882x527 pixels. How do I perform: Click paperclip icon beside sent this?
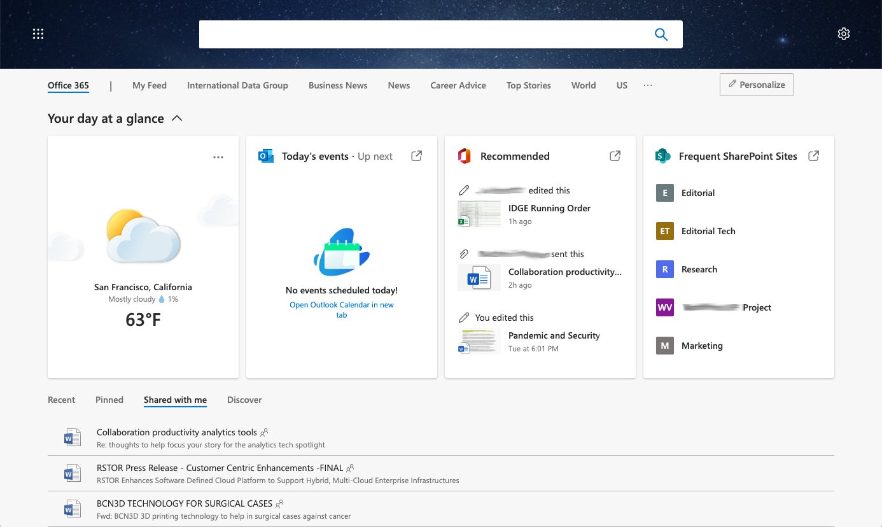pos(464,254)
